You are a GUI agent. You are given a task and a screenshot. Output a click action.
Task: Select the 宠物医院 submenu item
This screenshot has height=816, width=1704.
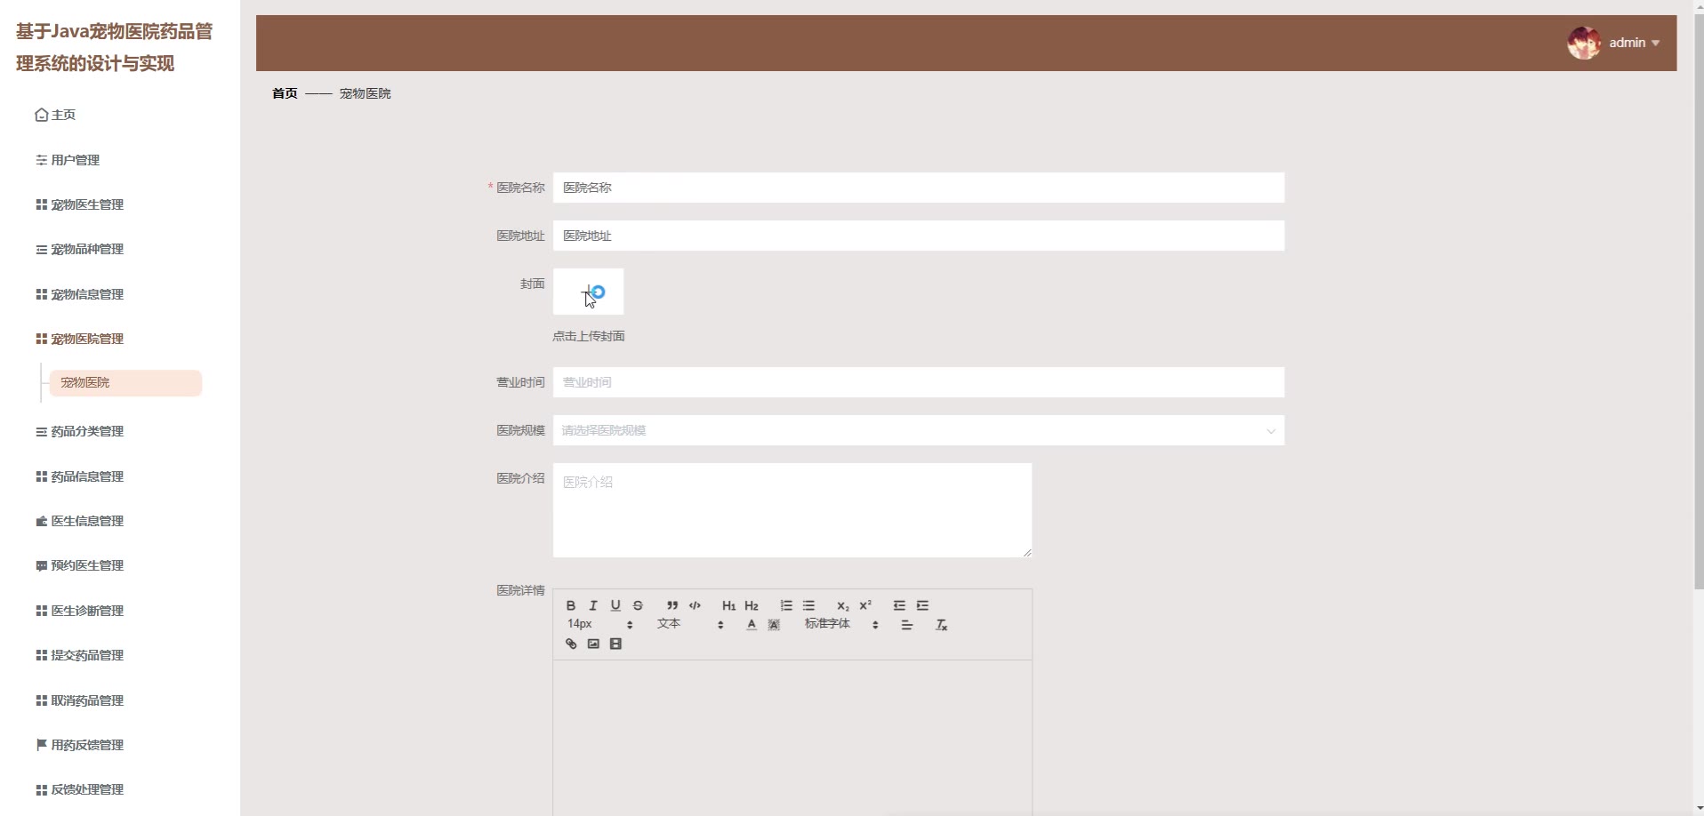(x=125, y=382)
